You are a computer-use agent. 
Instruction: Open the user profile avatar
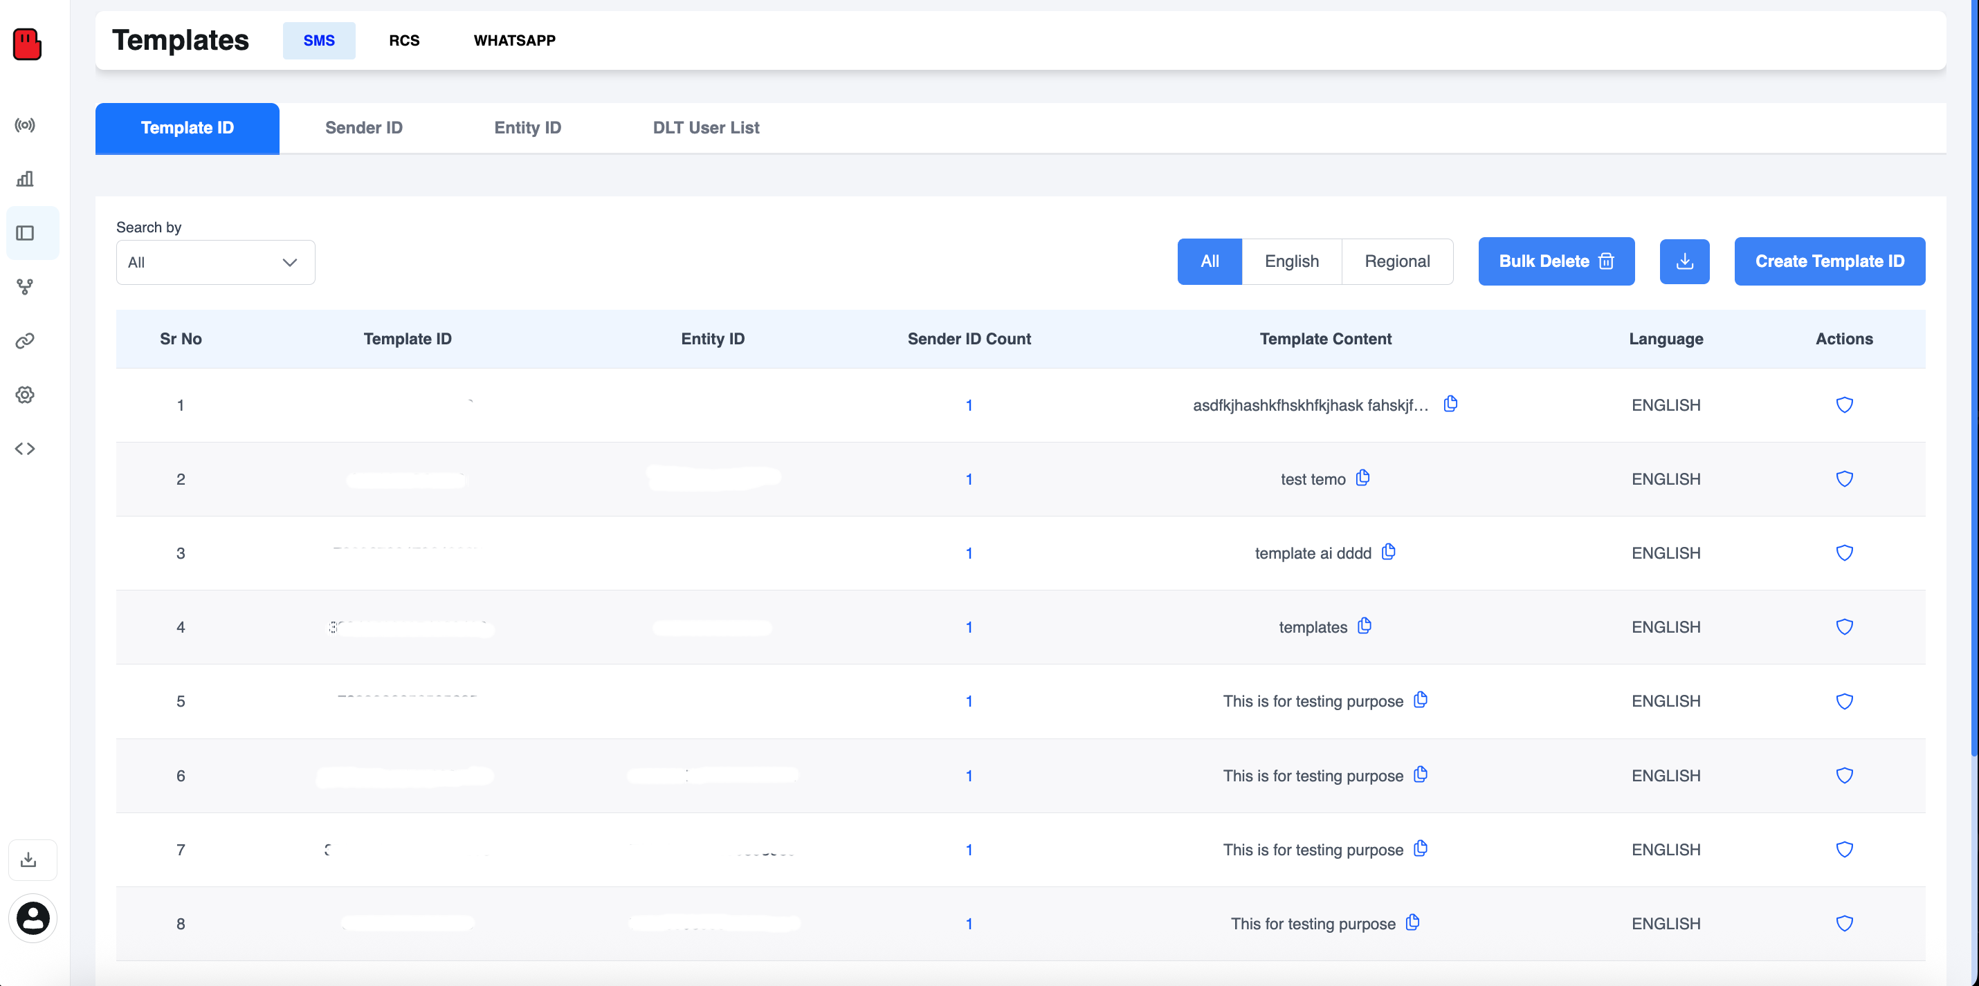pos(33,918)
